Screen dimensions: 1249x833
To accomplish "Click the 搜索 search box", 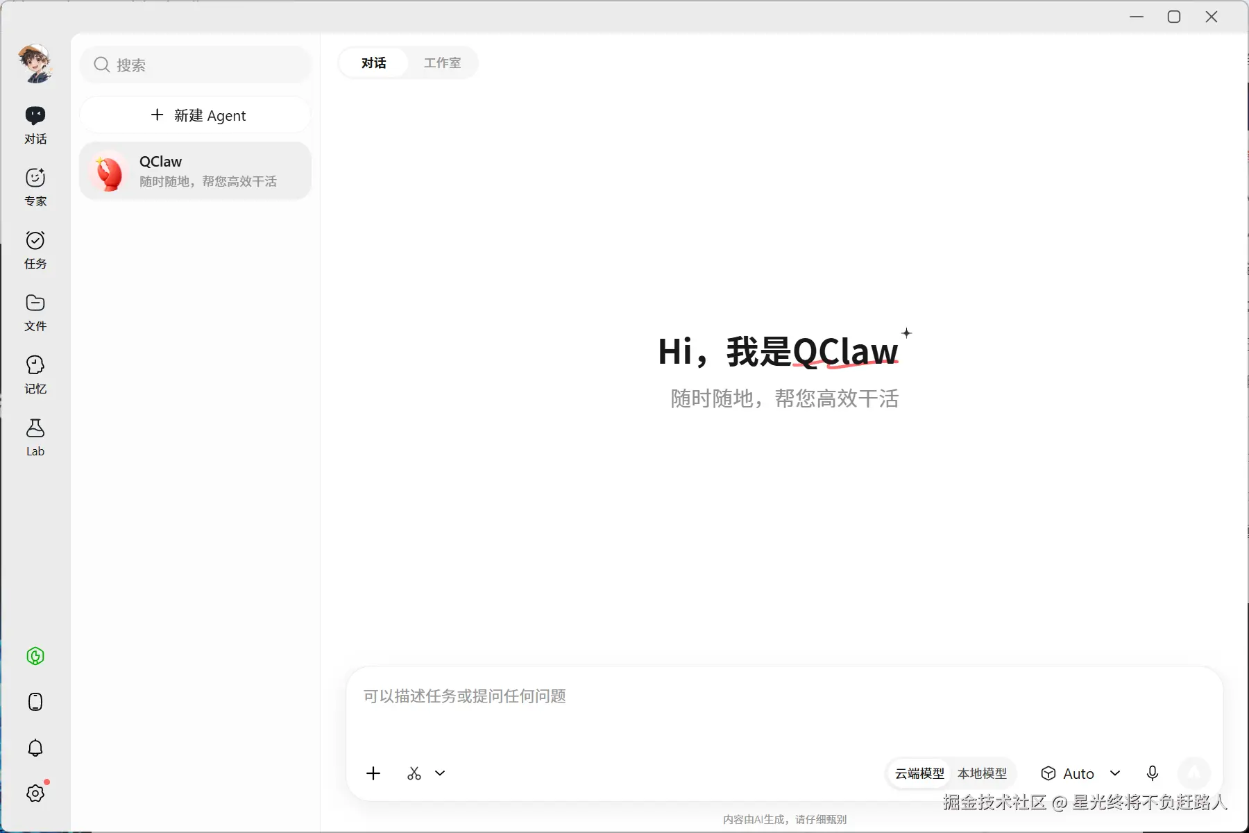I will click(x=195, y=65).
